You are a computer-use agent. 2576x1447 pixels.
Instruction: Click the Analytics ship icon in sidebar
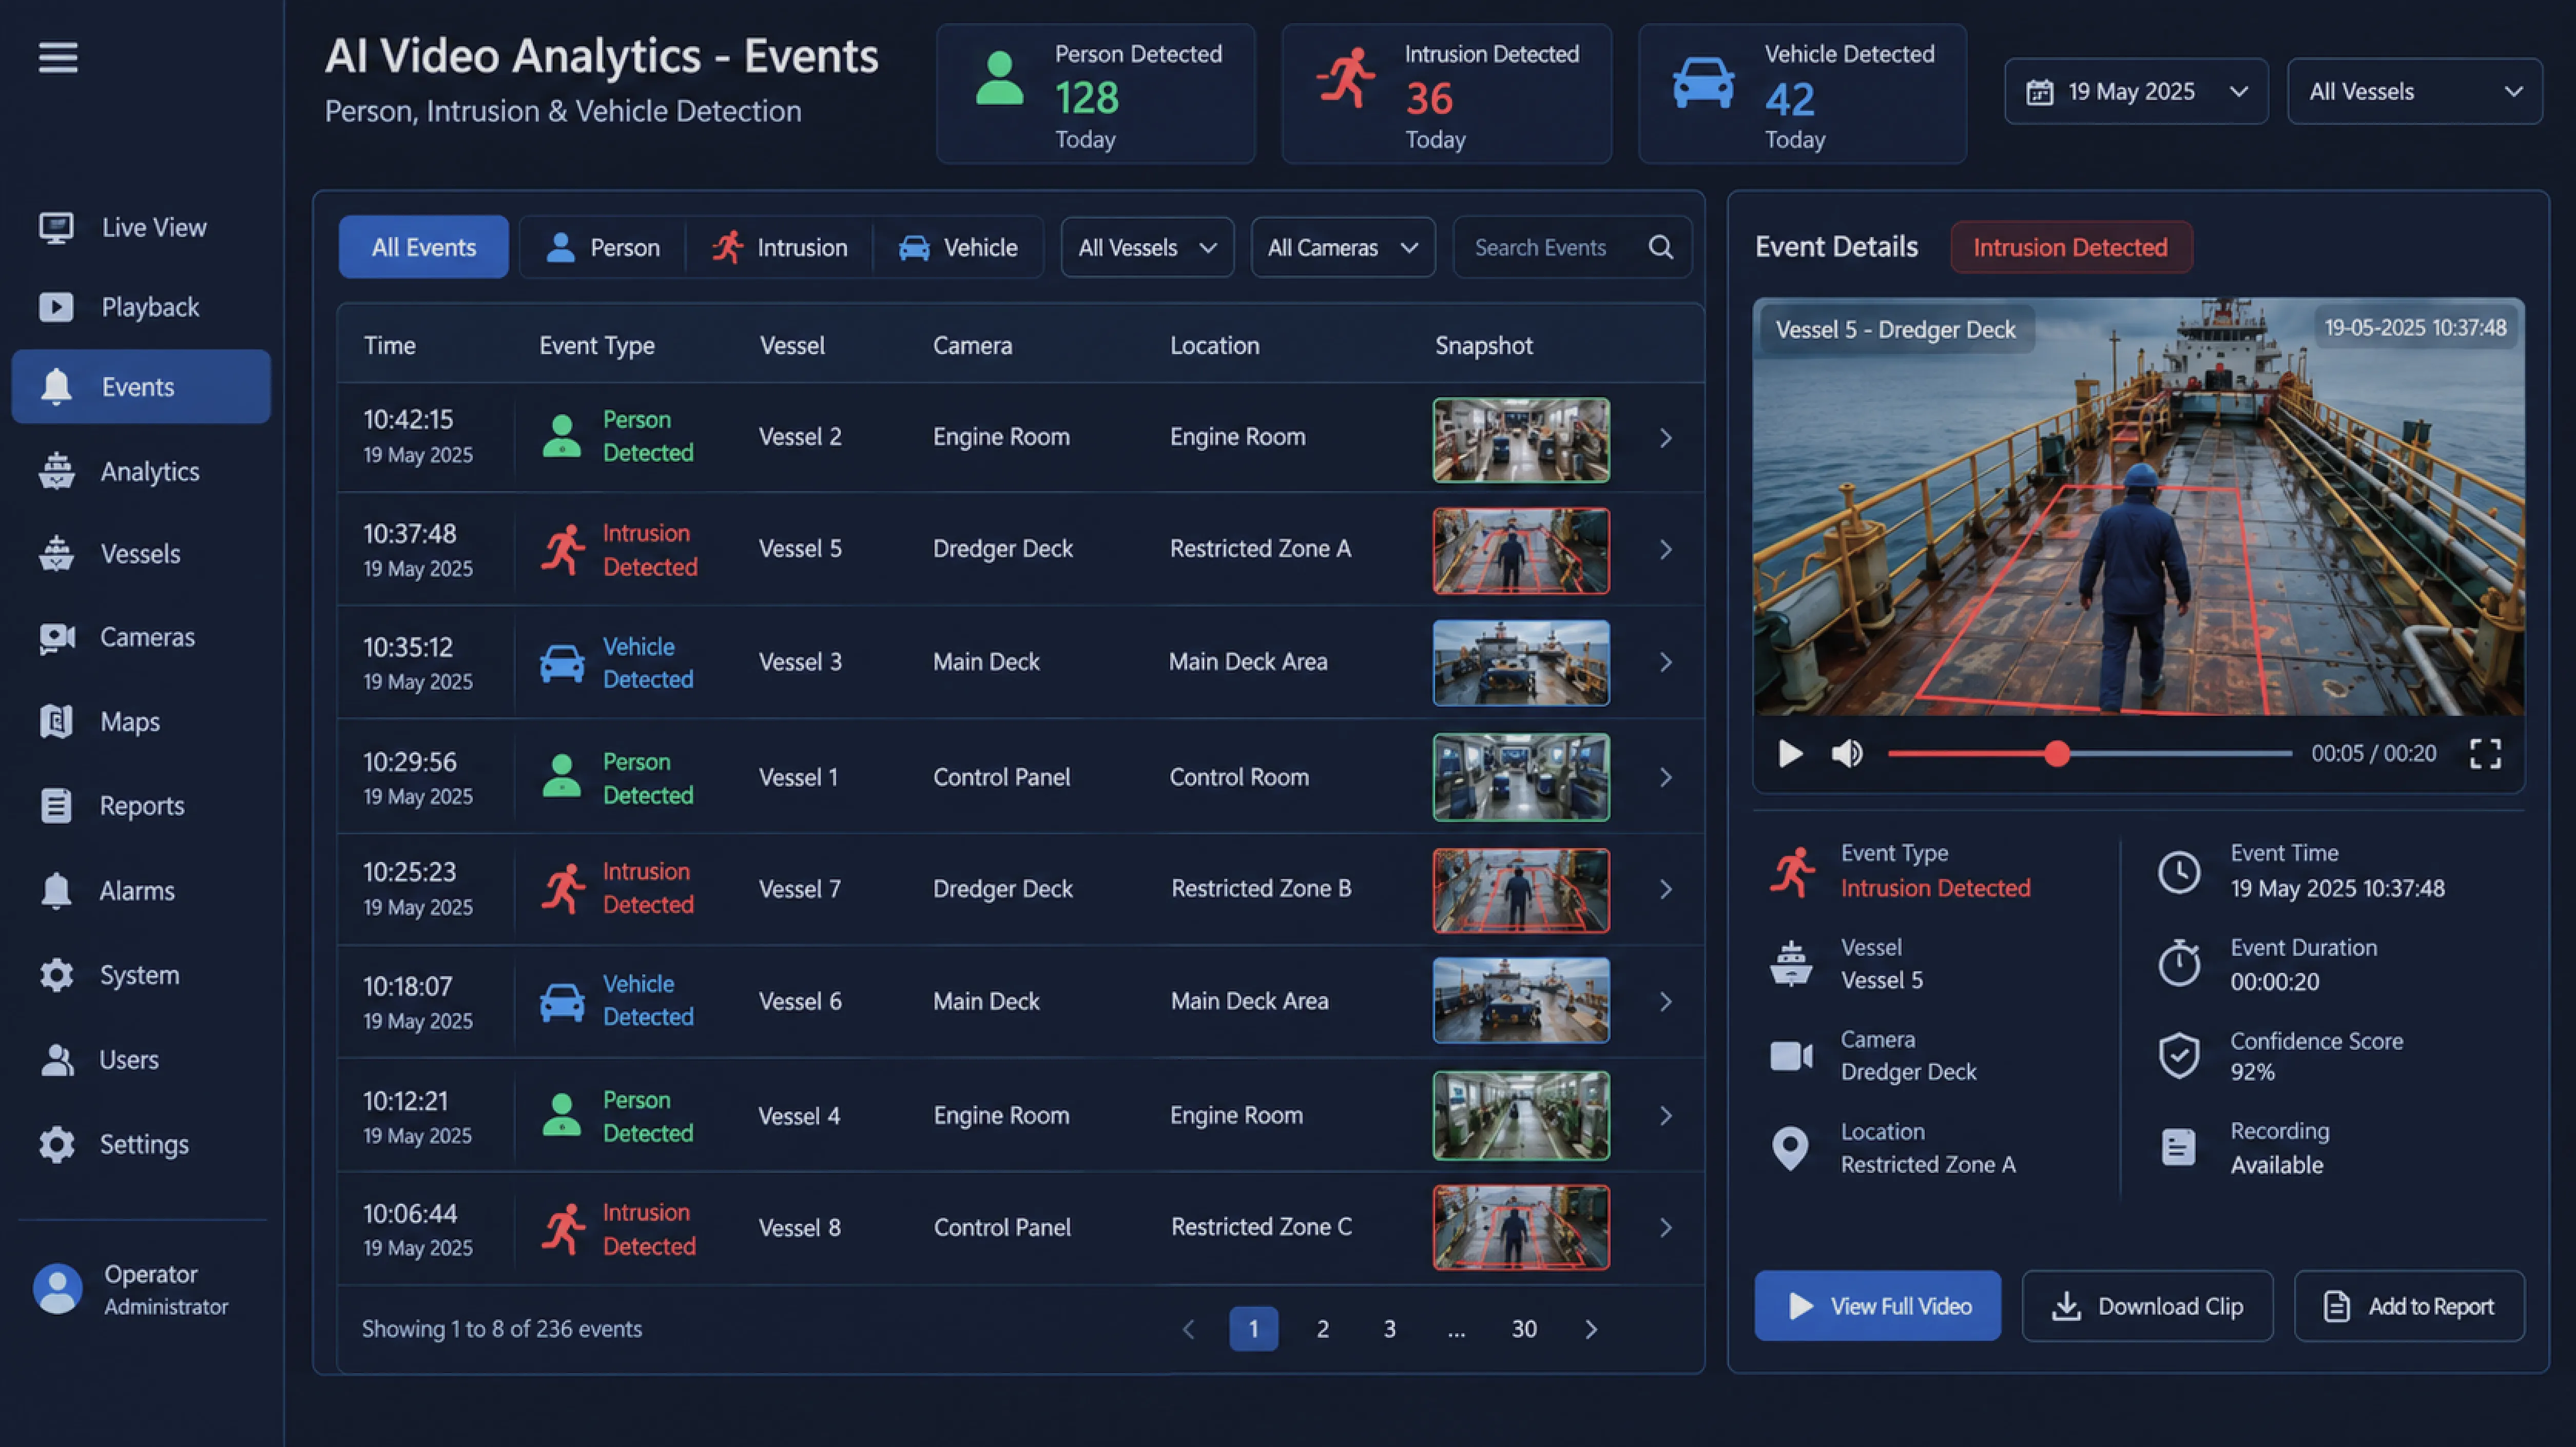point(56,471)
